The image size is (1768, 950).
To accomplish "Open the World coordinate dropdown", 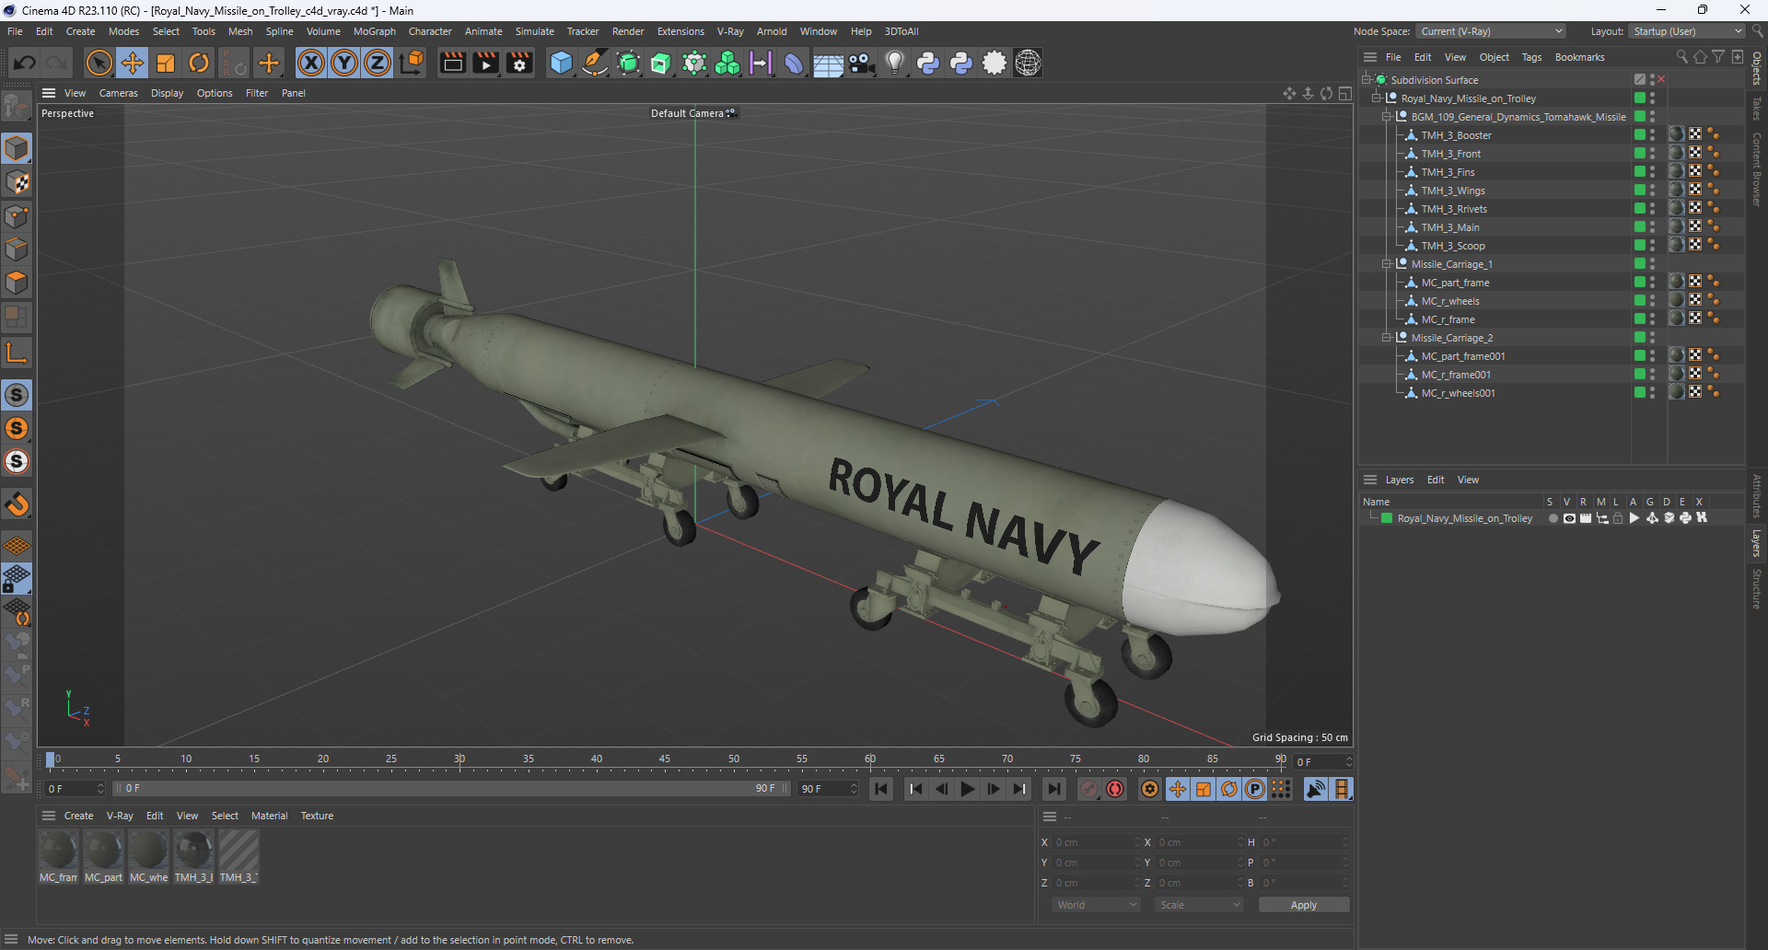I will [1096, 905].
